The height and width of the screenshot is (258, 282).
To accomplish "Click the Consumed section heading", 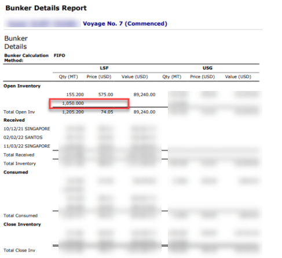I will click(x=16, y=172).
